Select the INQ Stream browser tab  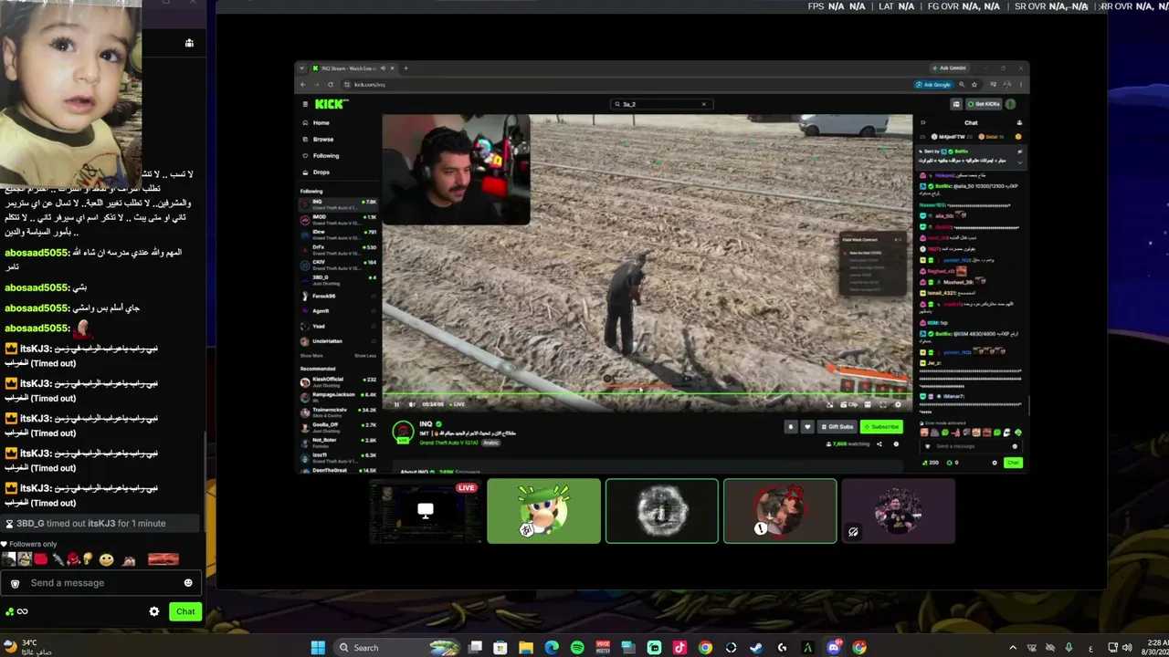tap(352, 68)
